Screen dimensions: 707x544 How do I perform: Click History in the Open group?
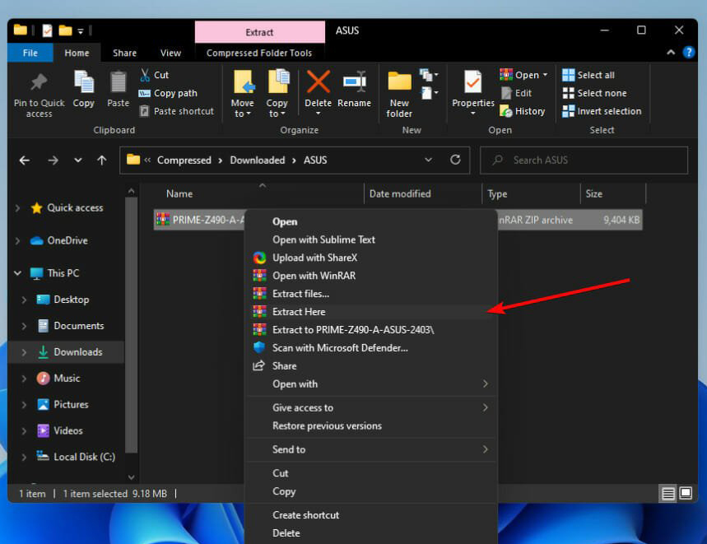tap(523, 111)
